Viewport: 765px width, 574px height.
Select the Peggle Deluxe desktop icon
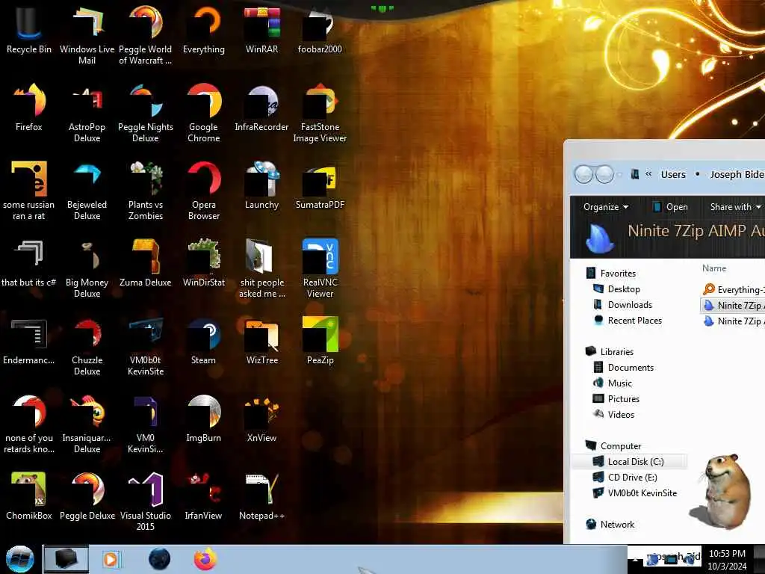(x=87, y=496)
